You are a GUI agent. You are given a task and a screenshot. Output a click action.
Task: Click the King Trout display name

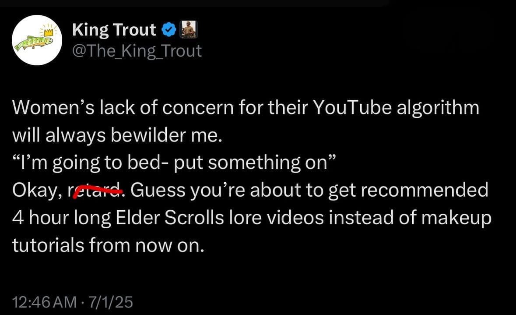(x=113, y=29)
